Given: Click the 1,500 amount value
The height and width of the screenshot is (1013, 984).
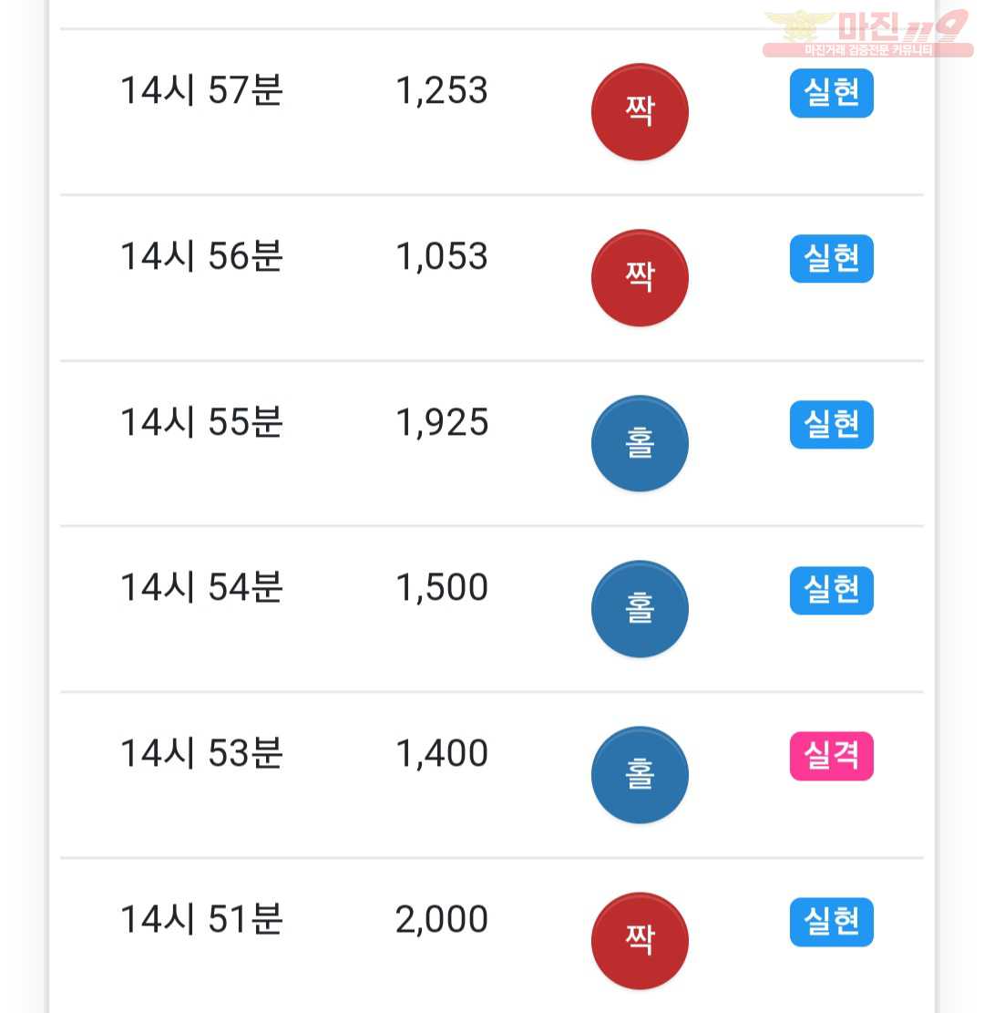Looking at the screenshot, I should (442, 588).
